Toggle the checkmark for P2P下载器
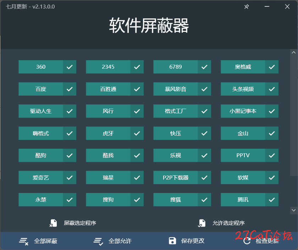This screenshot has height=250, width=298. click(x=204, y=177)
